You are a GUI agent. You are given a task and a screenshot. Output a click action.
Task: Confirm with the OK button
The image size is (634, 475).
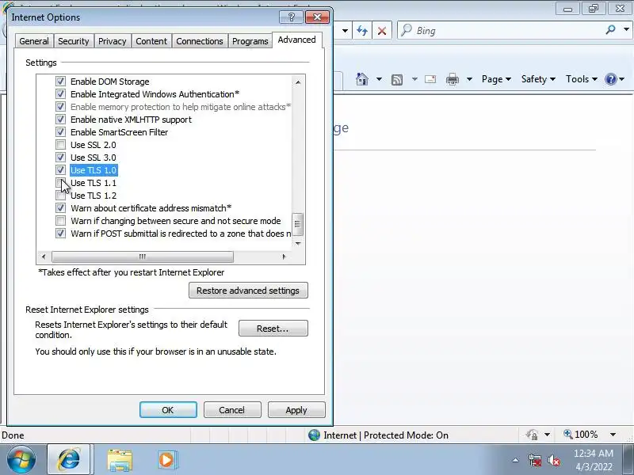click(x=168, y=410)
